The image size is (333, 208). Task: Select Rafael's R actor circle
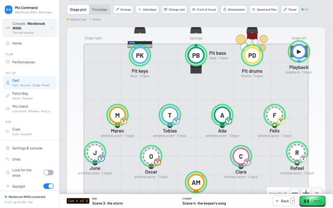coord(297,152)
